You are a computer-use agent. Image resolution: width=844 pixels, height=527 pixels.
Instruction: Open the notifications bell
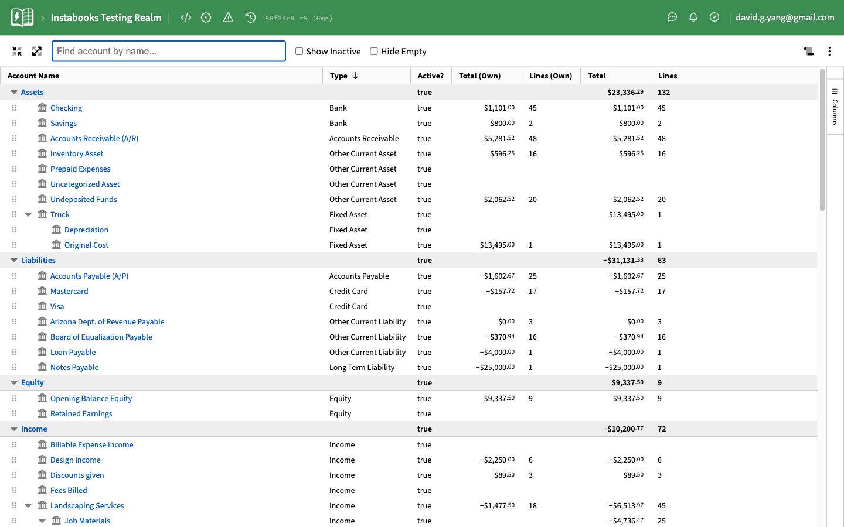click(693, 18)
